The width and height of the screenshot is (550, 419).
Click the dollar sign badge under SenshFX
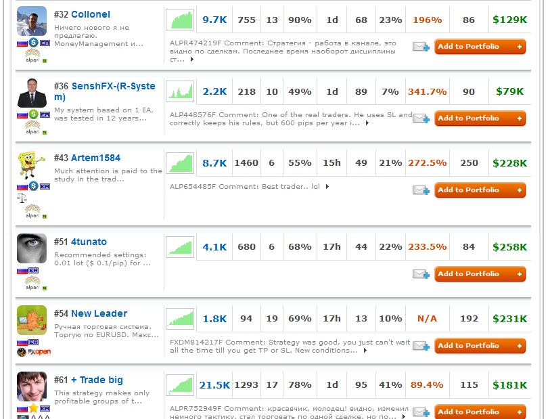pyautogui.click(x=32, y=114)
